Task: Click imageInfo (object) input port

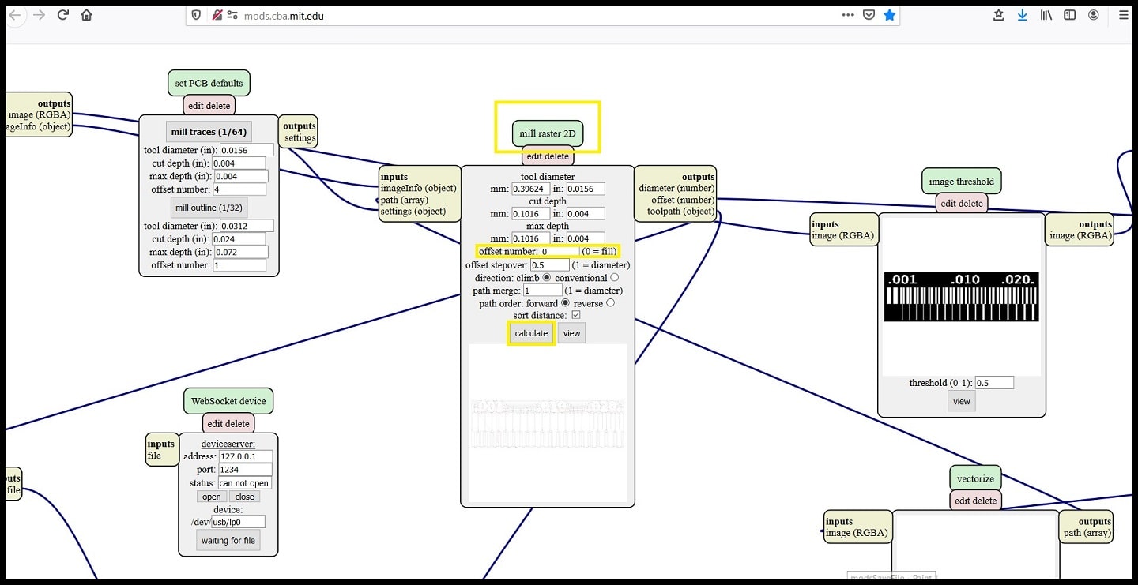Action: click(x=418, y=188)
